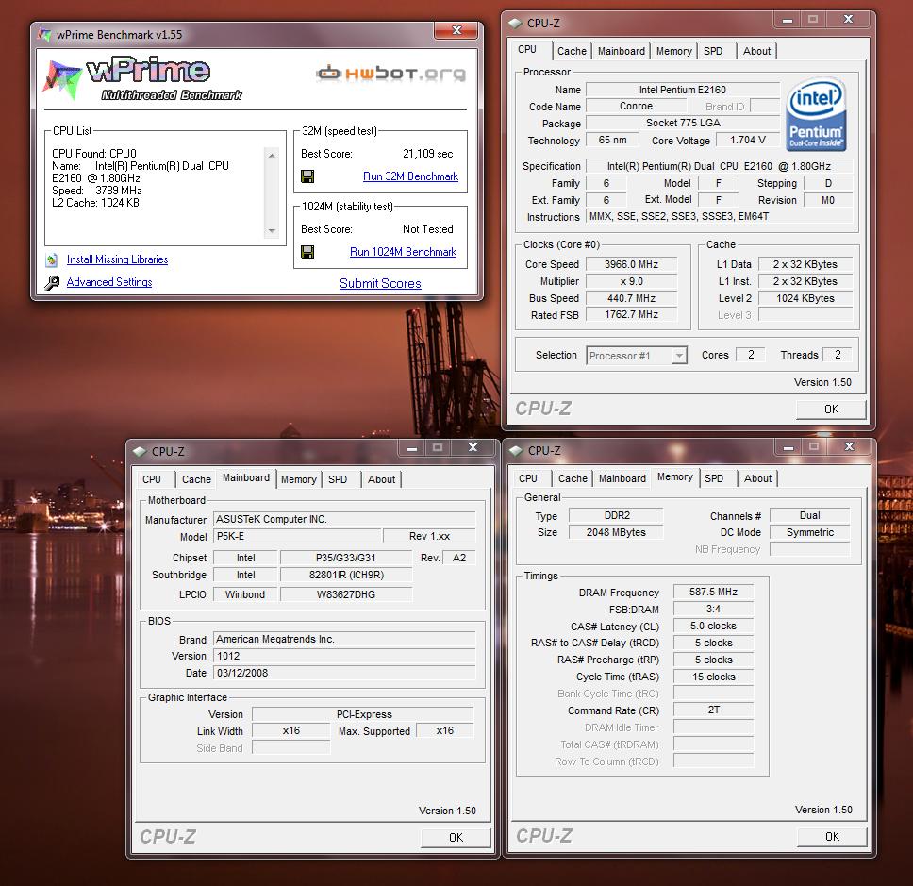This screenshot has width=913, height=886.
Task: Open SPD tab in Mainboard CPU-Z window
Action: pyautogui.click(x=338, y=479)
